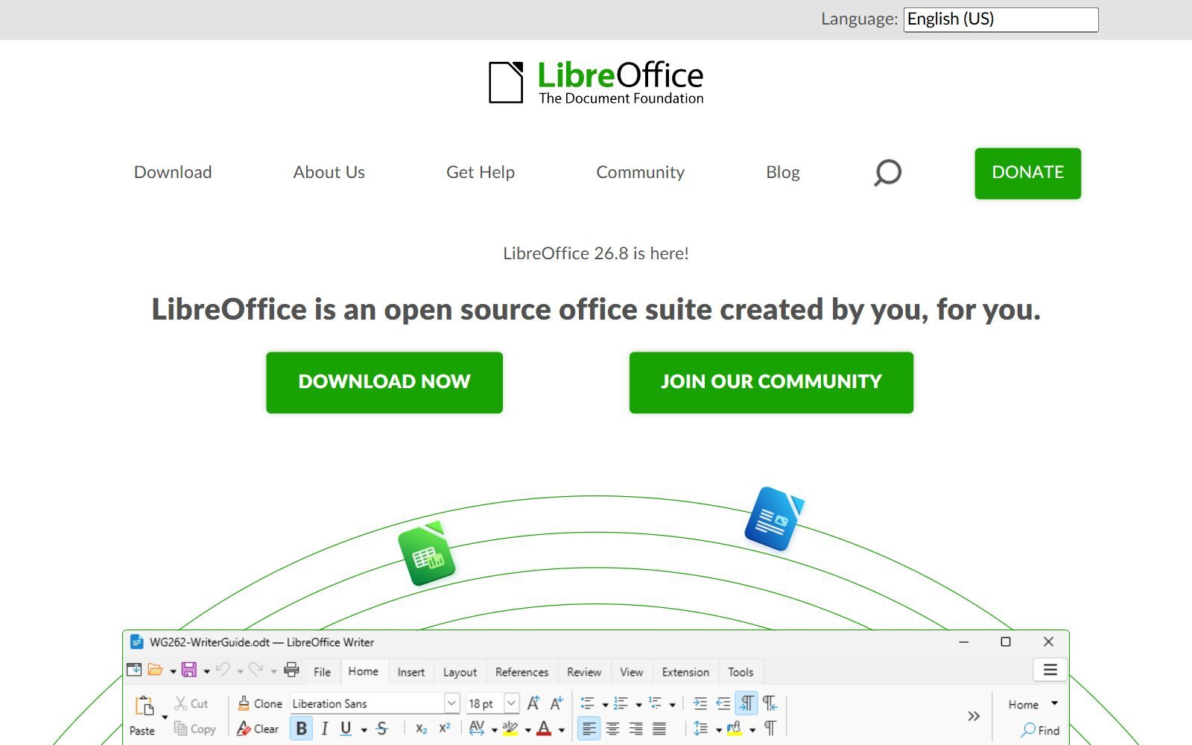Image resolution: width=1192 pixels, height=745 pixels.
Task: Click the LibreOffice logo at top
Action: coord(596,82)
